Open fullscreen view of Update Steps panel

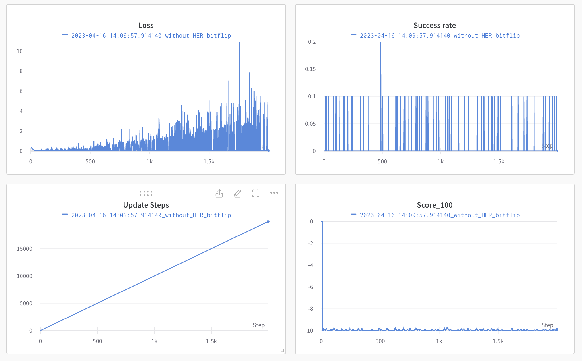coord(256,193)
